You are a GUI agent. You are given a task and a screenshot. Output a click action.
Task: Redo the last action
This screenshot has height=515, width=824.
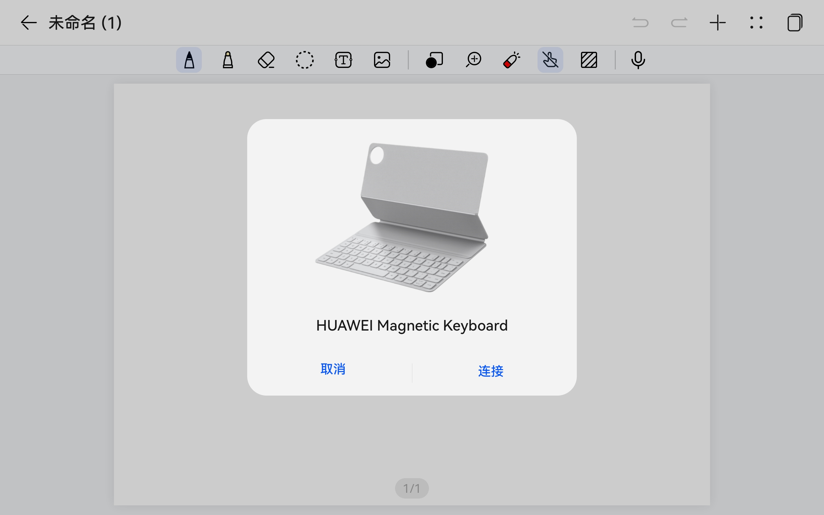click(679, 23)
